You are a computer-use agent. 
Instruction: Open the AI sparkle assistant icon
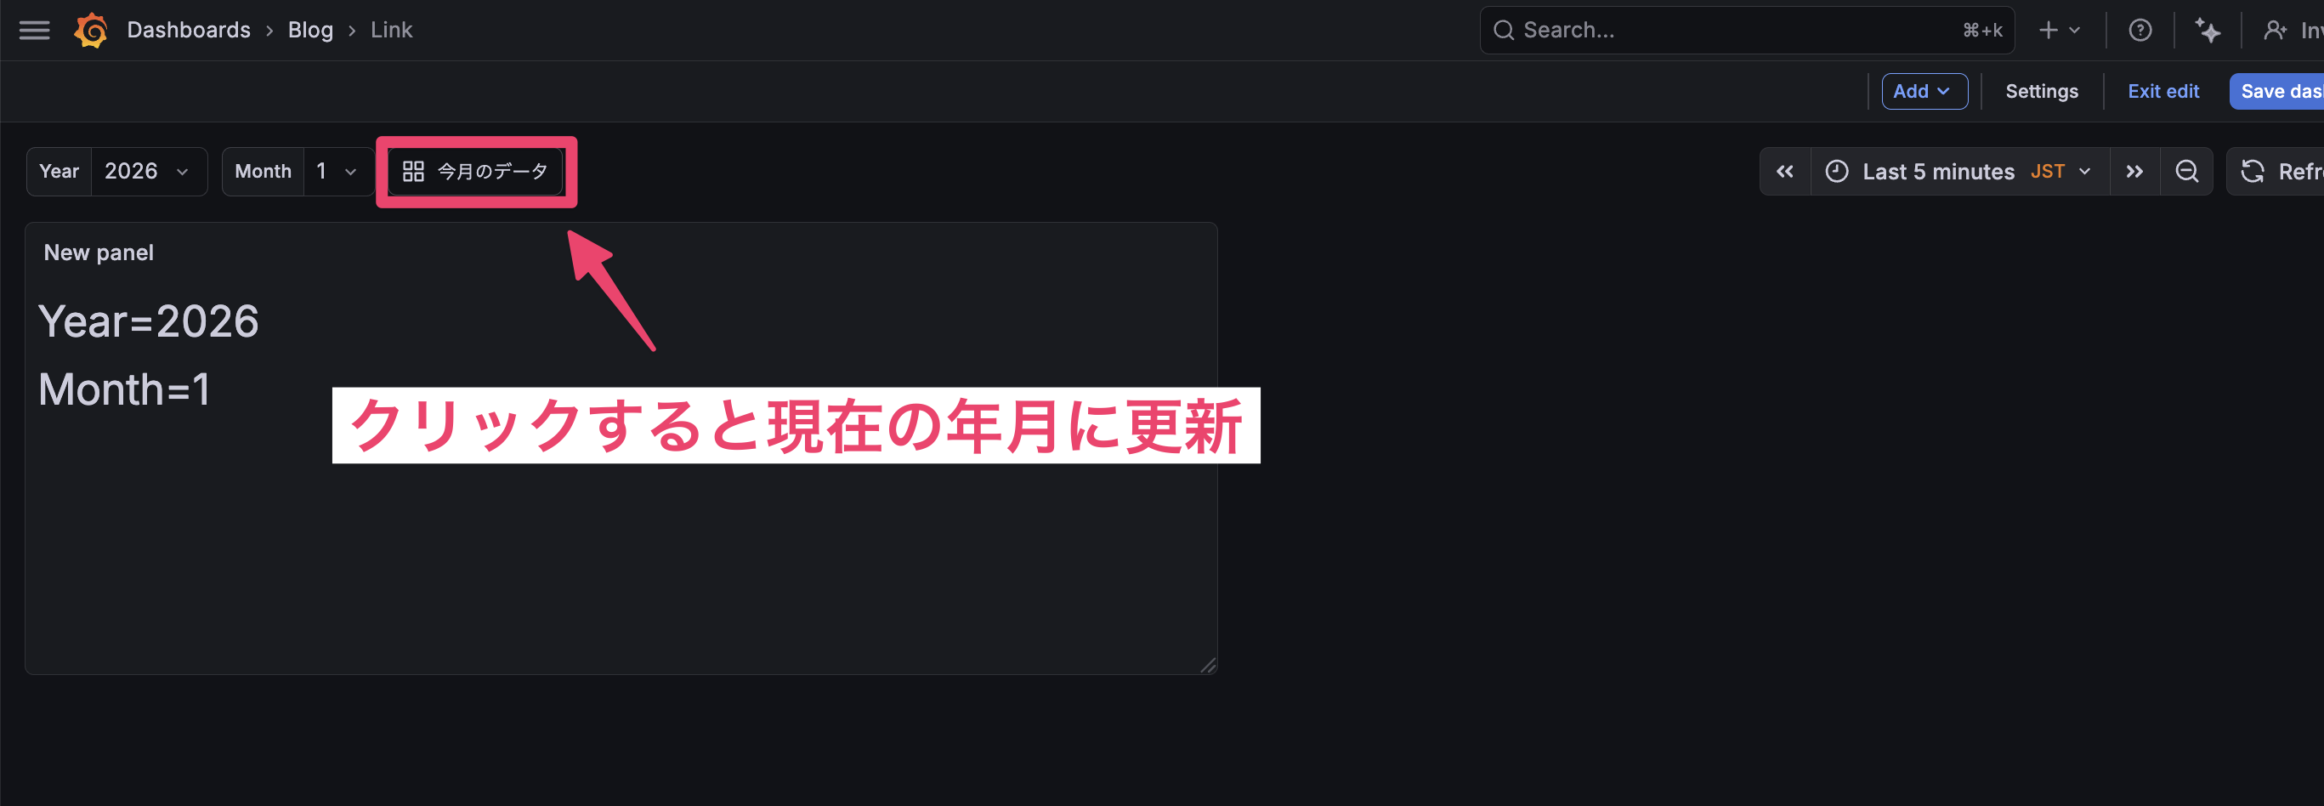[x=2207, y=31]
